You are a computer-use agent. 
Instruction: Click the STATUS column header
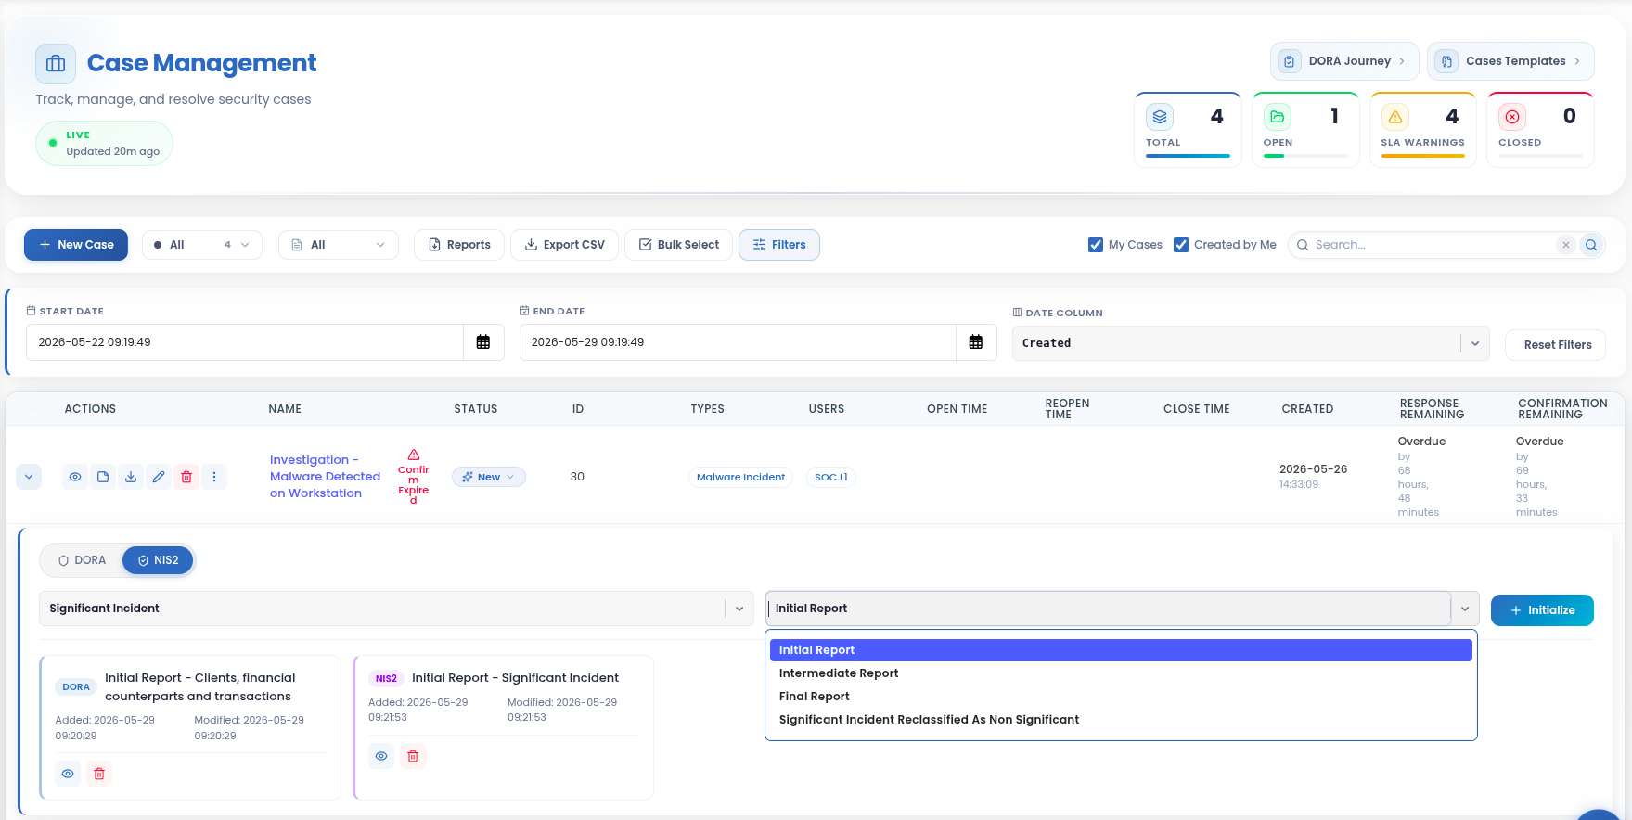pos(475,409)
